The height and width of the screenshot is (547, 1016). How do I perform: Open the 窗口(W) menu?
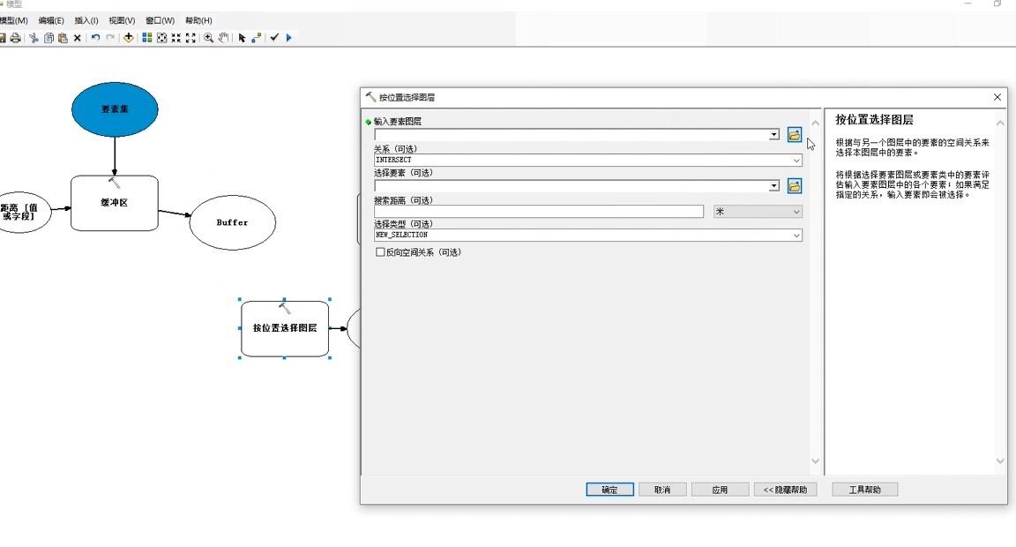(160, 21)
